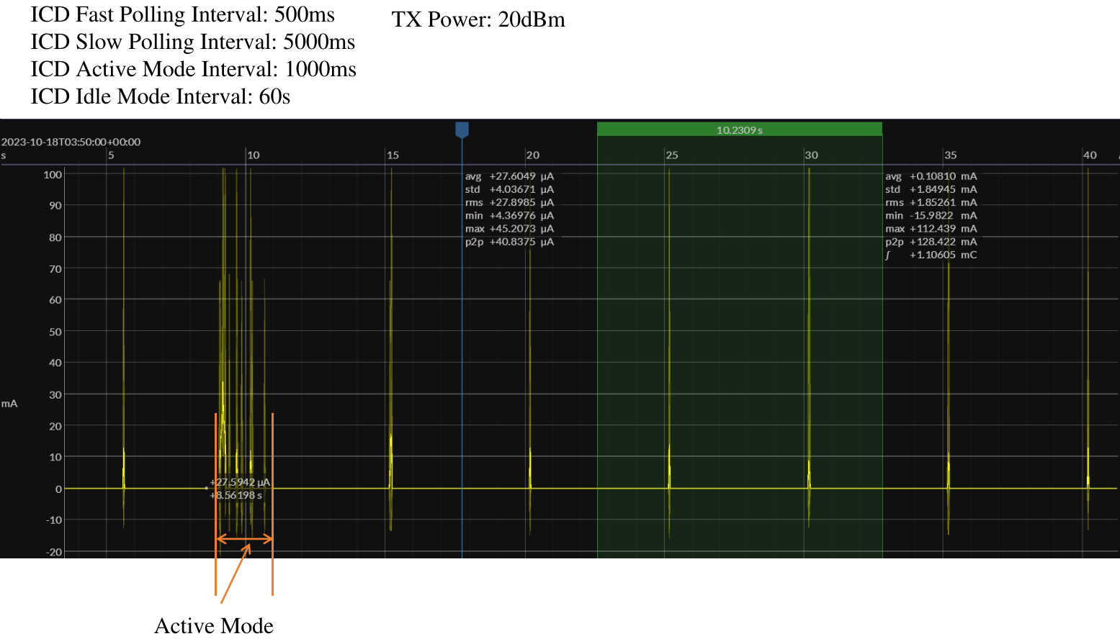Select the blue cursor marker above the plot
1120x644 pixels.
pyautogui.click(x=461, y=130)
